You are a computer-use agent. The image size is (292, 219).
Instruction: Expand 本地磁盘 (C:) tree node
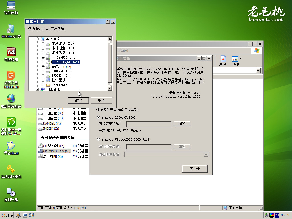click(43, 44)
